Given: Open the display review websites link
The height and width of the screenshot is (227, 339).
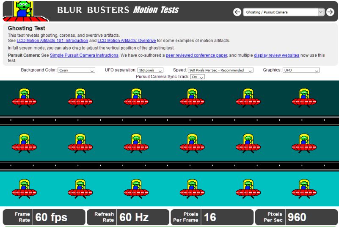Looking at the screenshot, I should pos(276,55).
